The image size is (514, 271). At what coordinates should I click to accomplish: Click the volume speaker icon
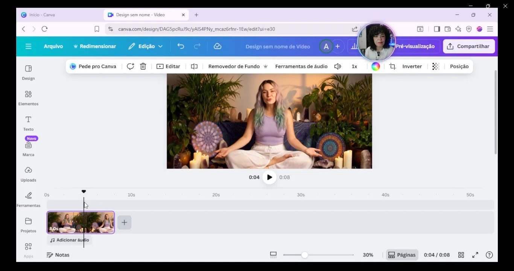338,66
